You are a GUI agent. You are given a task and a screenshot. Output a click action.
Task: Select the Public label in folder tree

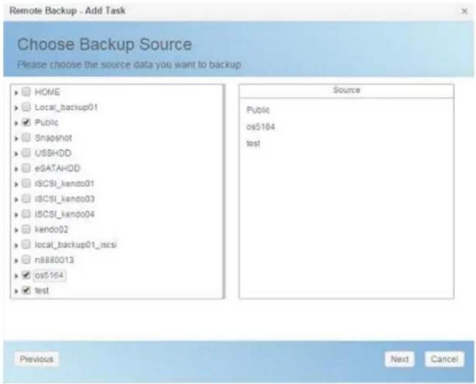(x=46, y=122)
